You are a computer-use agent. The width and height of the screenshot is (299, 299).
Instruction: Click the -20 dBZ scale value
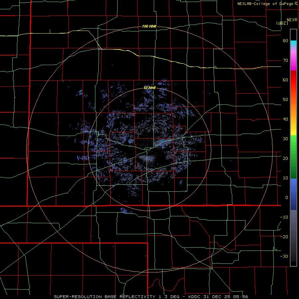284,237
